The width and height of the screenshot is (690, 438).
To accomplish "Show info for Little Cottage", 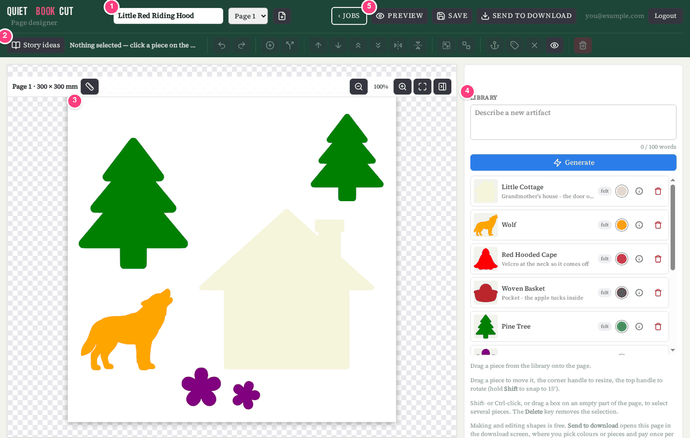I will [x=639, y=191].
